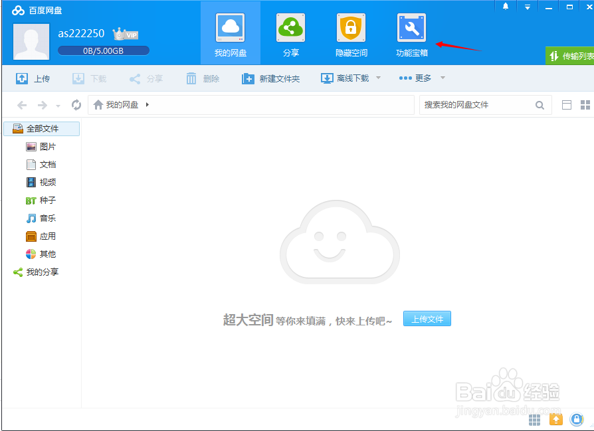The image size is (594, 431).
Task: Expand the forward navigation history dropdown
Action: pyautogui.click(x=57, y=104)
